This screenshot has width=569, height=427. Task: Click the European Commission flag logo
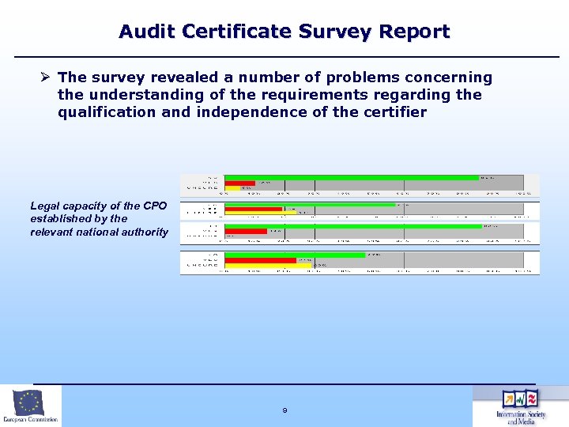coord(28,402)
